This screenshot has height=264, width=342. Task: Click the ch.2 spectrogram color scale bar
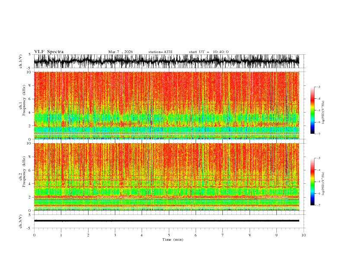click(312, 182)
